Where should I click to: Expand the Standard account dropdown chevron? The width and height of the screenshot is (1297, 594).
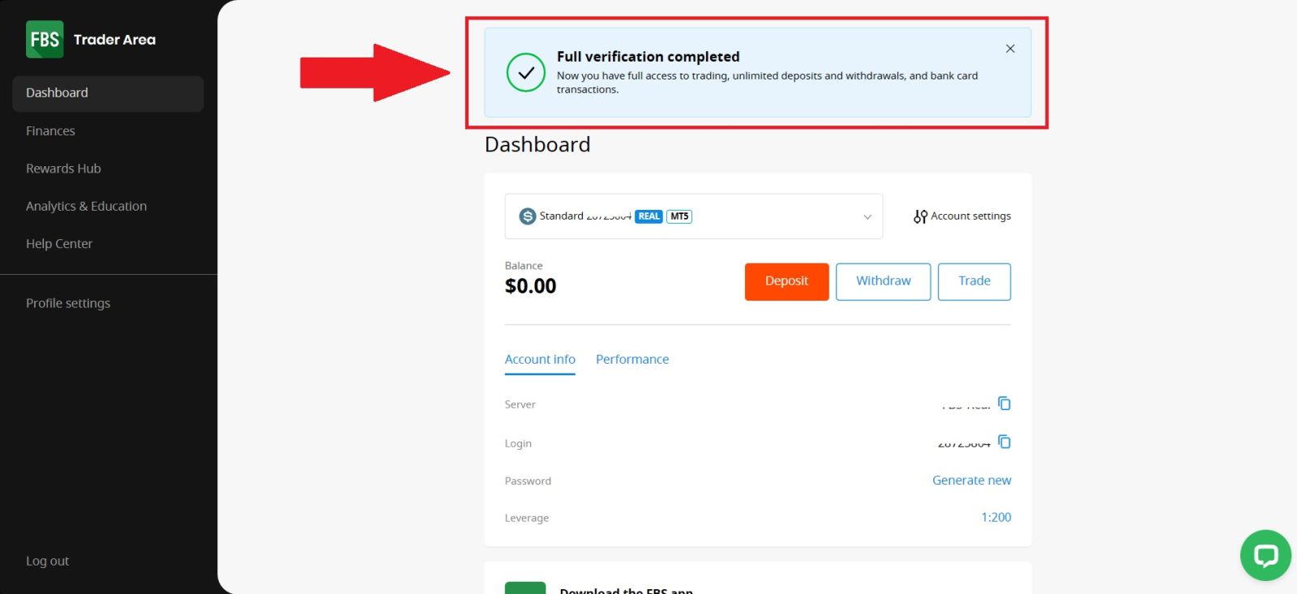point(867,217)
